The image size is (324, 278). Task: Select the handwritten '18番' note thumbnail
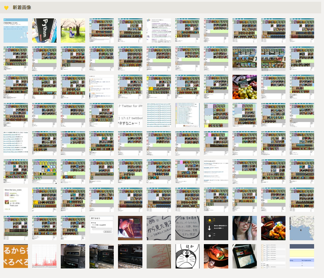tap(187, 228)
